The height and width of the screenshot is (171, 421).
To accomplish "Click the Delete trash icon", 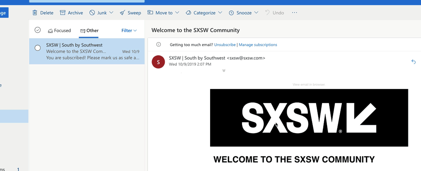I will tap(35, 13).
